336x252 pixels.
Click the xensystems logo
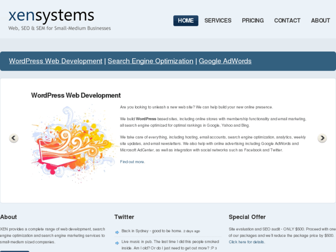coord(51,16)
